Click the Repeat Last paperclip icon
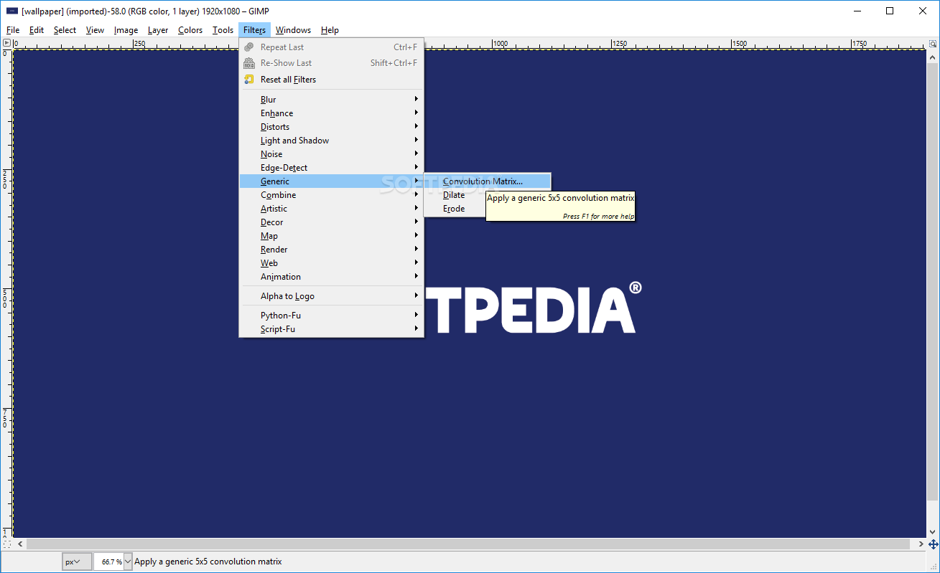This screenshot has width=940, height=573. click(x=249, y=47)
